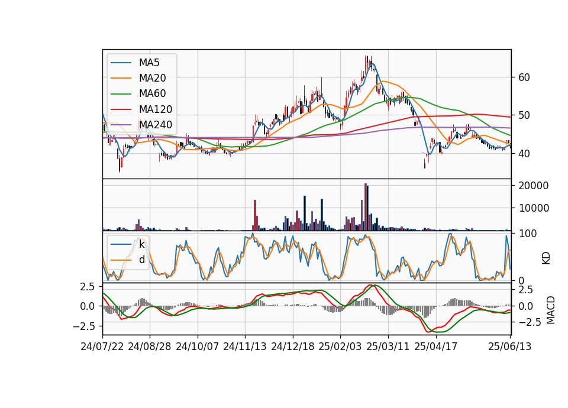Click the orange MA20 legend line swatch
Viewport: 568px width, 408px height.
tap(121, 78)
